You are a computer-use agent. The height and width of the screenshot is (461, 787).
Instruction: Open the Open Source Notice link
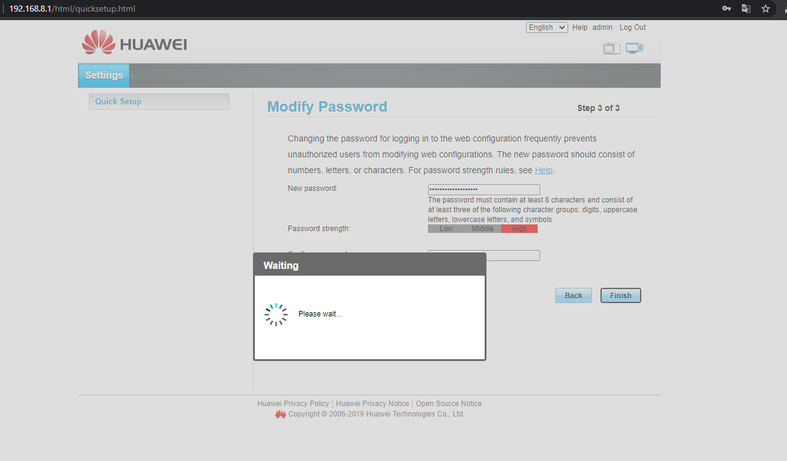(x=448, y=404)
